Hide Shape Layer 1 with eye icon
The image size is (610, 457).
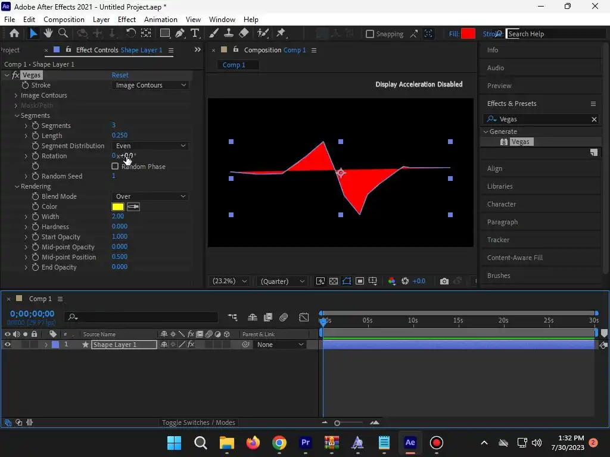[7, 345]
